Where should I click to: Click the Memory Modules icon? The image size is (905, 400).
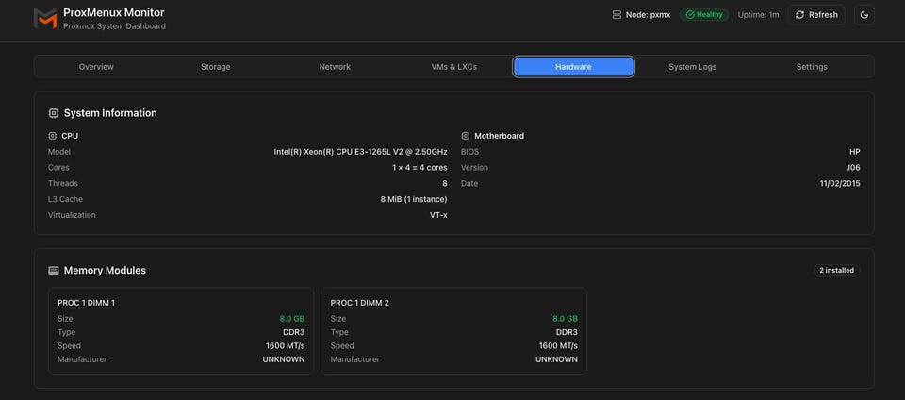pyautogui.click(x=54, y=271)
